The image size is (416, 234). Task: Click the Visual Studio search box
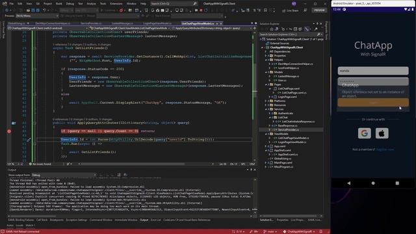(174, 4)
